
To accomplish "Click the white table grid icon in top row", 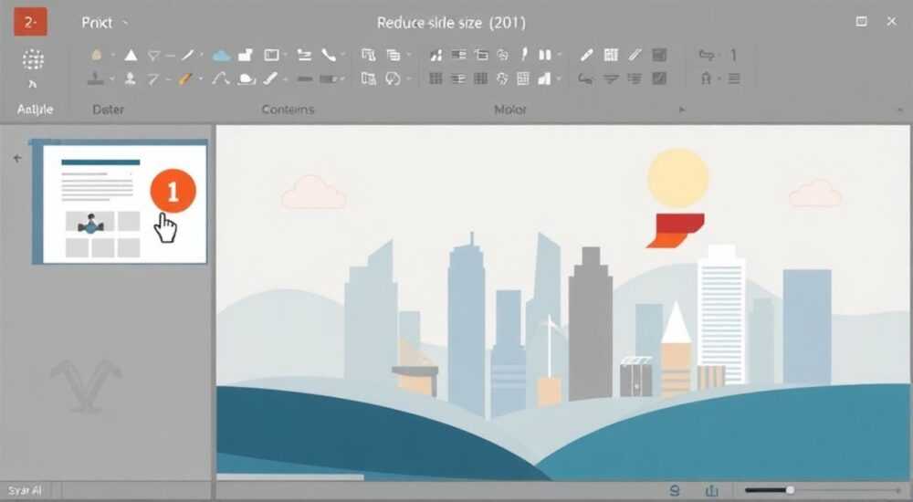I will (611, 55).
